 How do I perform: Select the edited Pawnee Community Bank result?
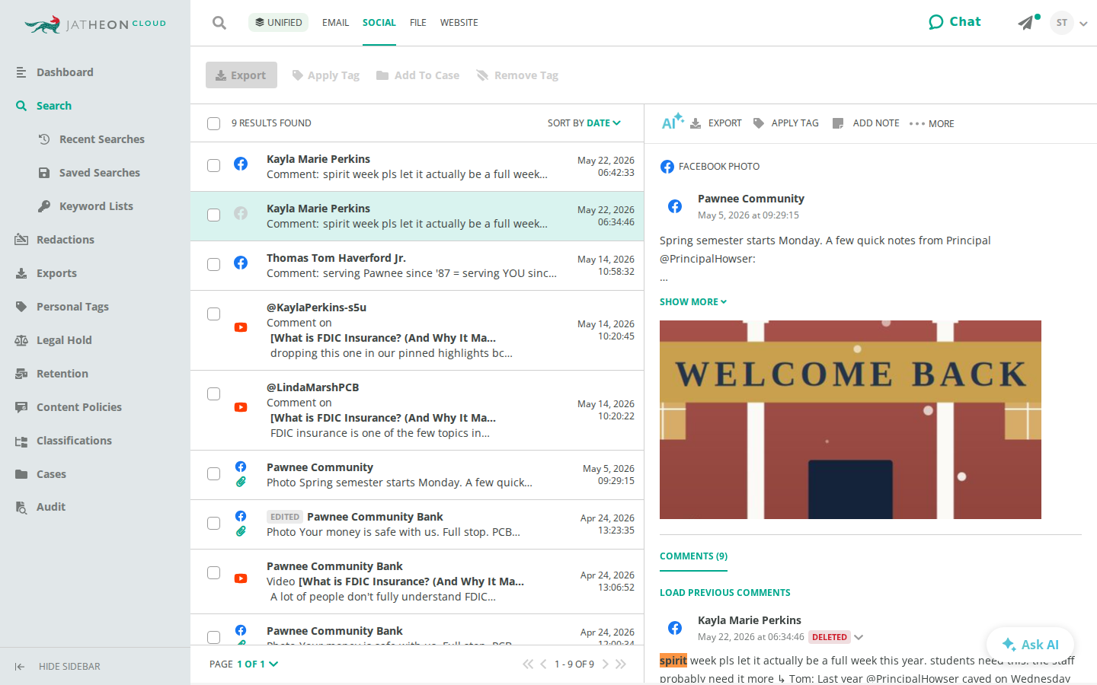214,523
